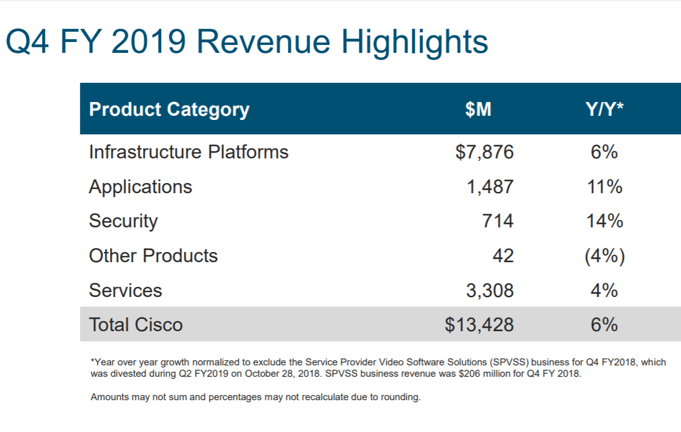The width and height of the screenshot is (681, 432).
Task: Select the 1,487 Applications revenue value
Action: (x=490, y=187)
